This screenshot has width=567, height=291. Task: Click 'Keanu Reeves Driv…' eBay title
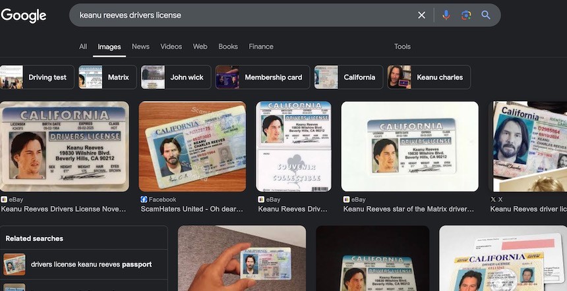(x=293, y=209)
